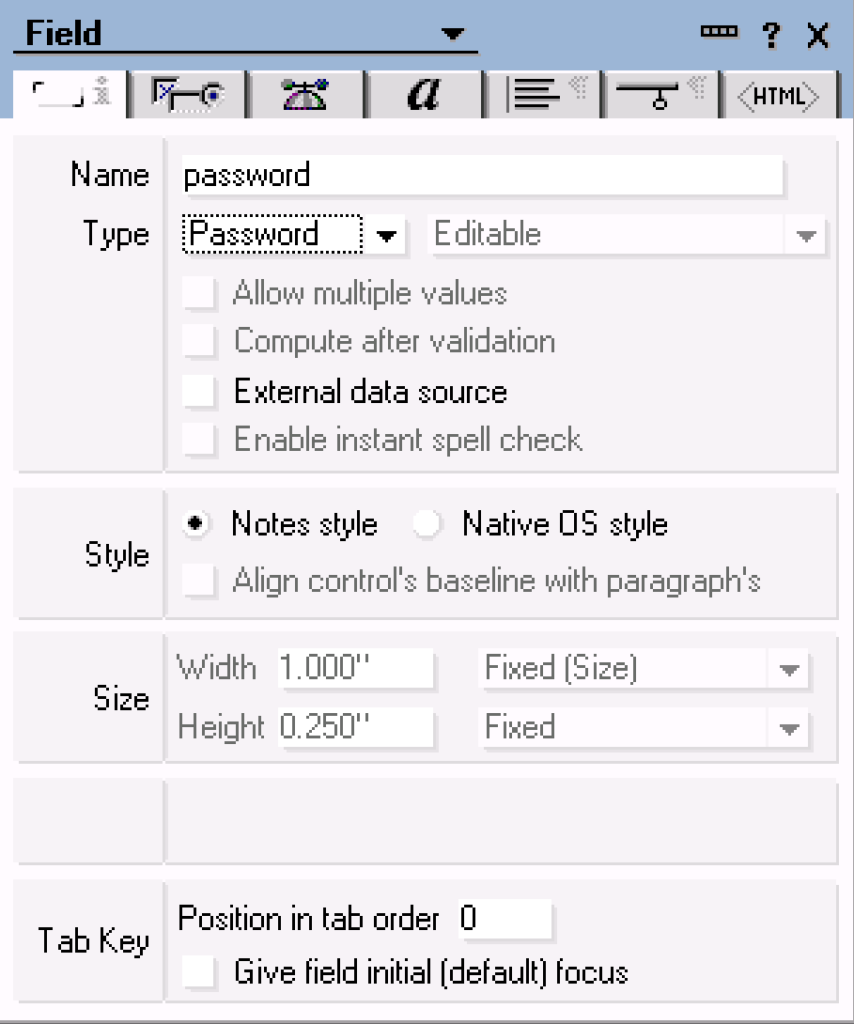This screenshot has width=854, height=1024.
Task: Select the Native OS style radio button
Action: tap(427, 524)
